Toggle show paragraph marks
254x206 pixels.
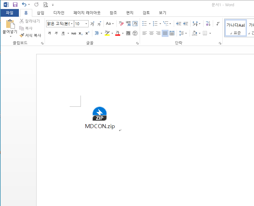pyautogui.click(x=218, y=24)
